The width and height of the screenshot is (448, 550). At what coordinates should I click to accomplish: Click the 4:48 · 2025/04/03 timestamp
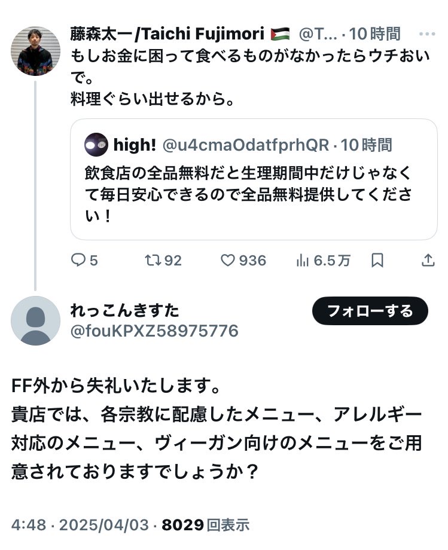[79, 525]
